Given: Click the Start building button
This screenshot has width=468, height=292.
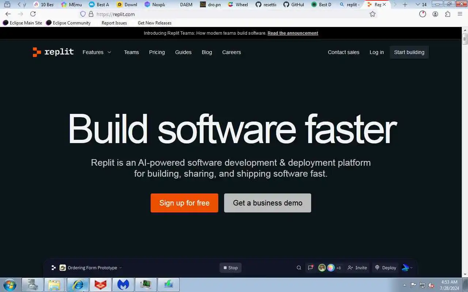Looking at the screenshot, I should pos(409,52).
